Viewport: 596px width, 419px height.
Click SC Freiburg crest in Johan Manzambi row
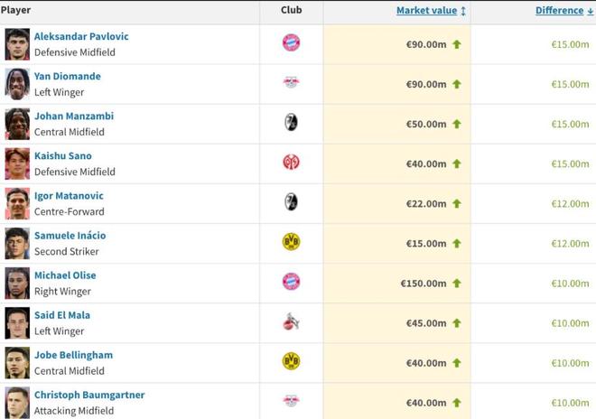[291, 122]
